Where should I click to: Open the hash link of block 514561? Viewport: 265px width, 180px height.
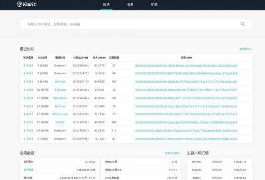[186, 81]
